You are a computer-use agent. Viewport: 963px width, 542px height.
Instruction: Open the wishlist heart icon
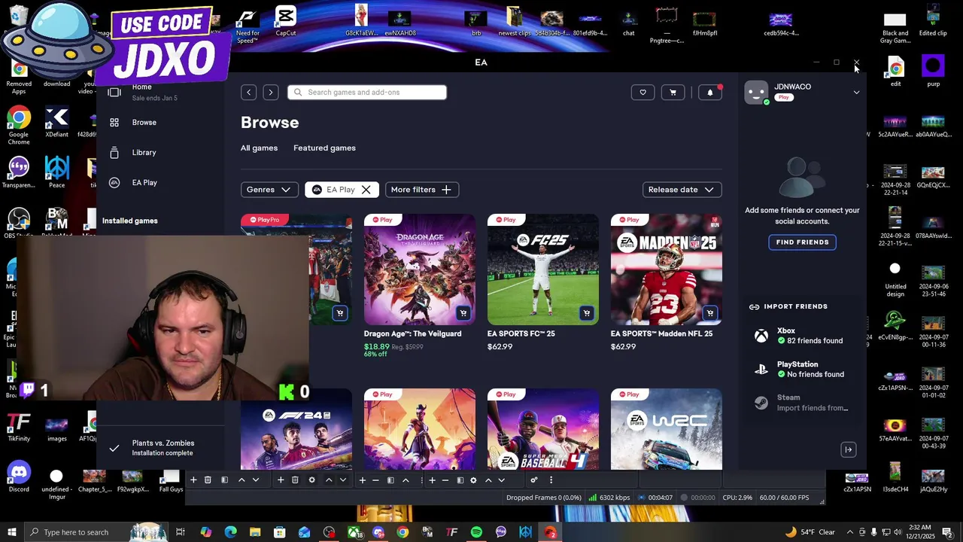click(x=643, y=93)
